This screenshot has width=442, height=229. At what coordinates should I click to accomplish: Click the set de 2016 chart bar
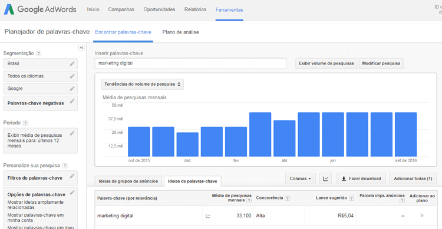[405, 134]
